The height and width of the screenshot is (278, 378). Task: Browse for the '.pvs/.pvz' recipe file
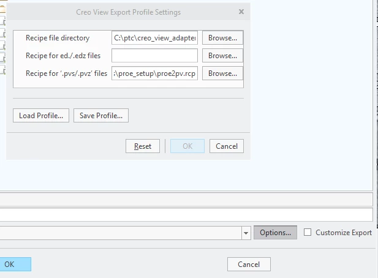point(222,73)
